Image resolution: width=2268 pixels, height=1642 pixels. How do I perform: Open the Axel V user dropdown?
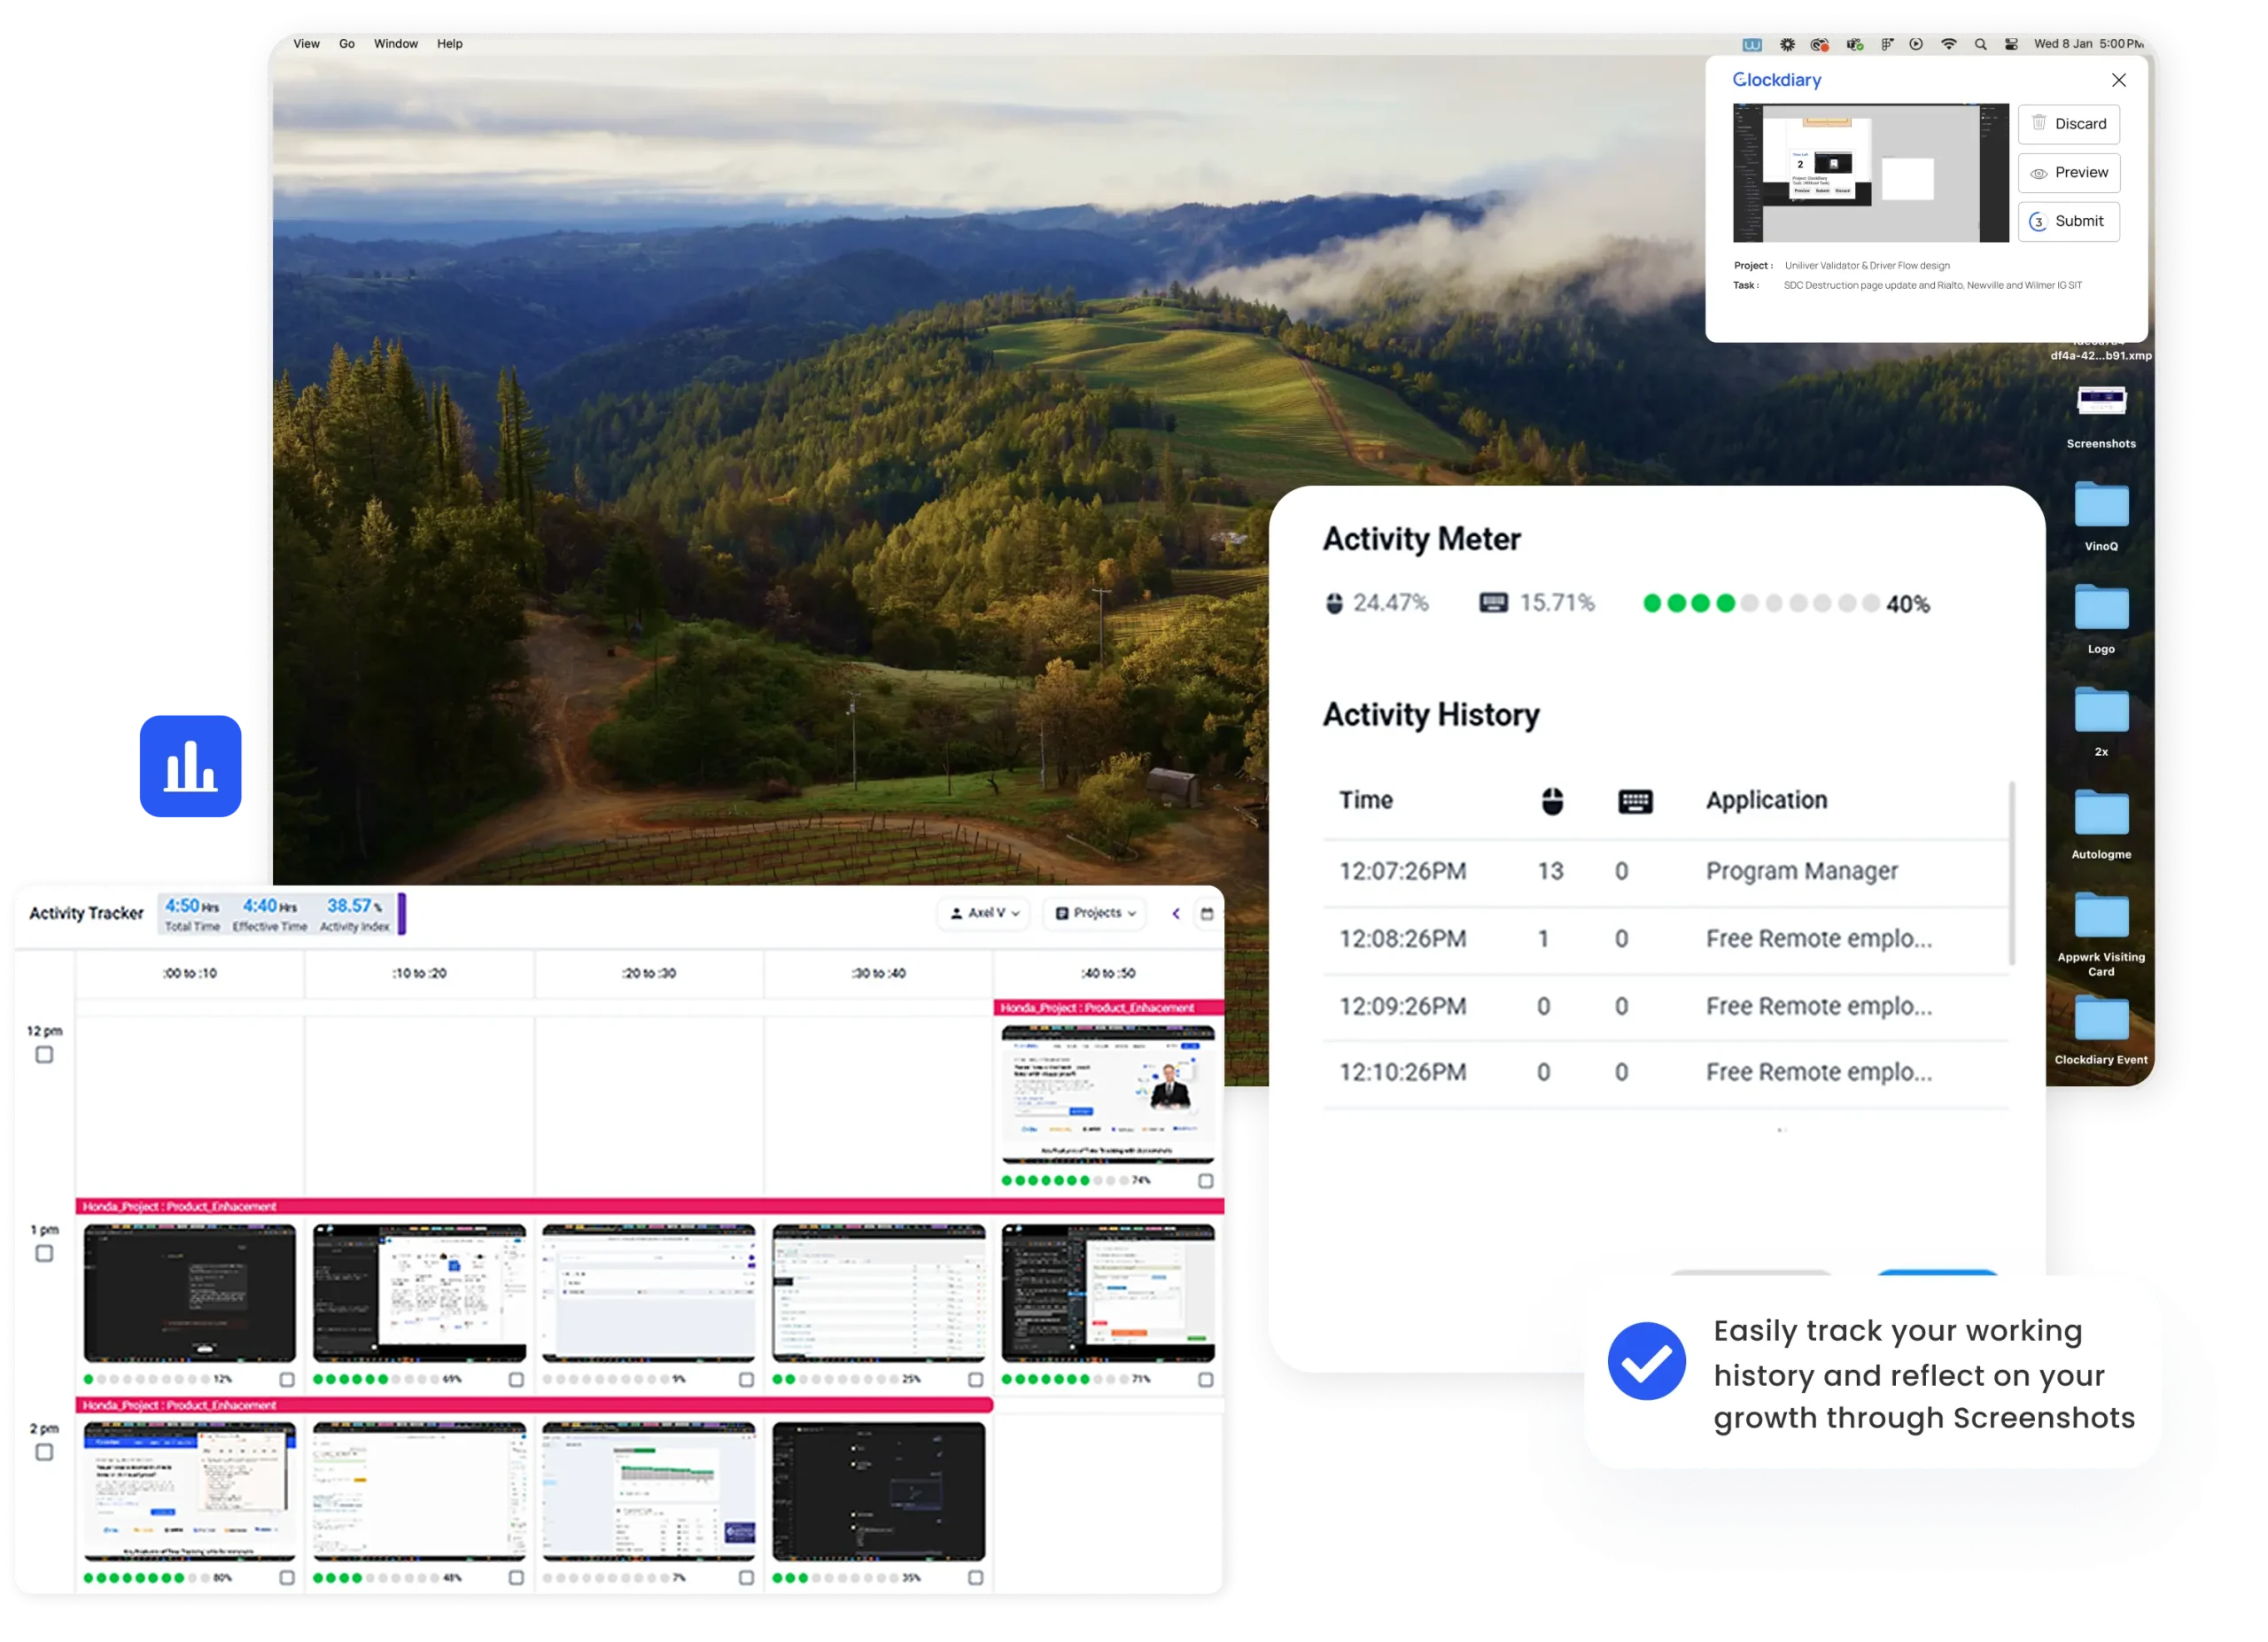point(983,913)
